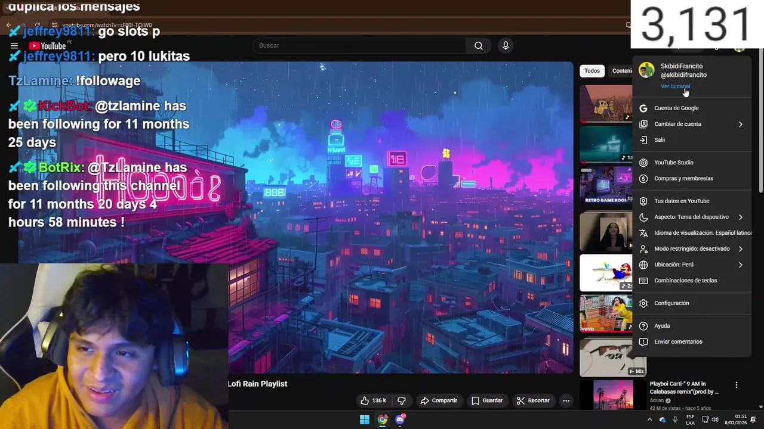Expand the Modo restringido chevron
Image resolution: width=764 pixels, height=429 pixels.
pos(741,248)
